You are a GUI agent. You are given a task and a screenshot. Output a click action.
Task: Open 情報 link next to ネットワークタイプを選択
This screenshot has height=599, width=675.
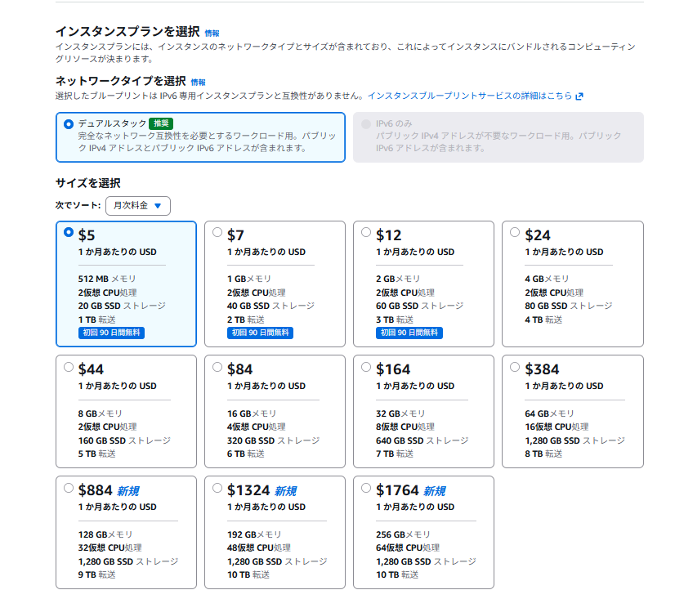[x=199, y=83]
